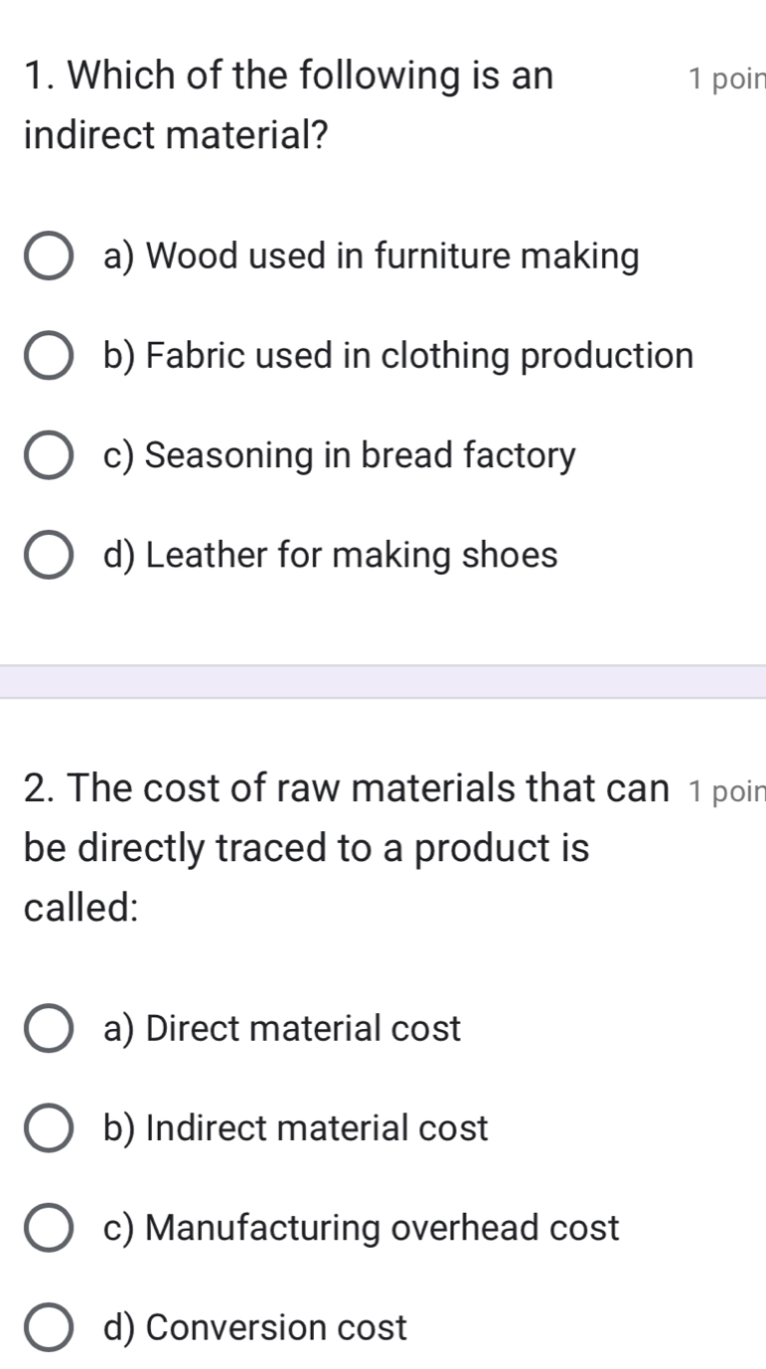
Task: Choose radio button for Indirect material cost
Action: 48,1128
